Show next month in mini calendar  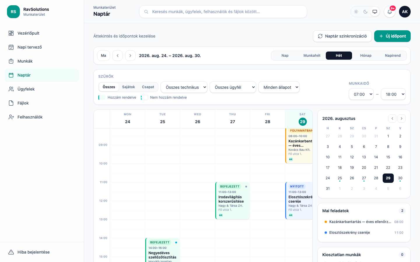402,118
